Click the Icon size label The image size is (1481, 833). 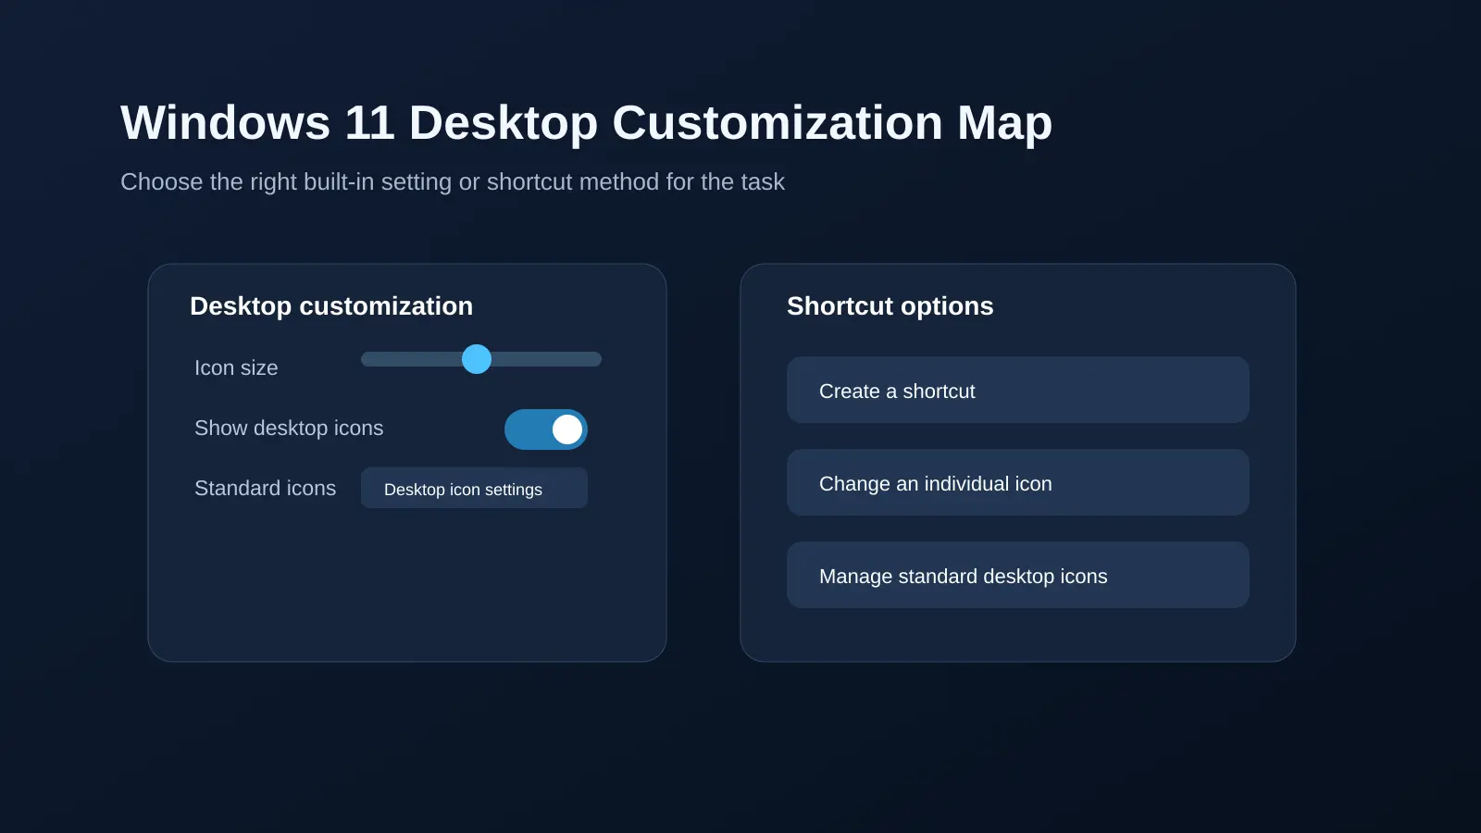(236, 367)
